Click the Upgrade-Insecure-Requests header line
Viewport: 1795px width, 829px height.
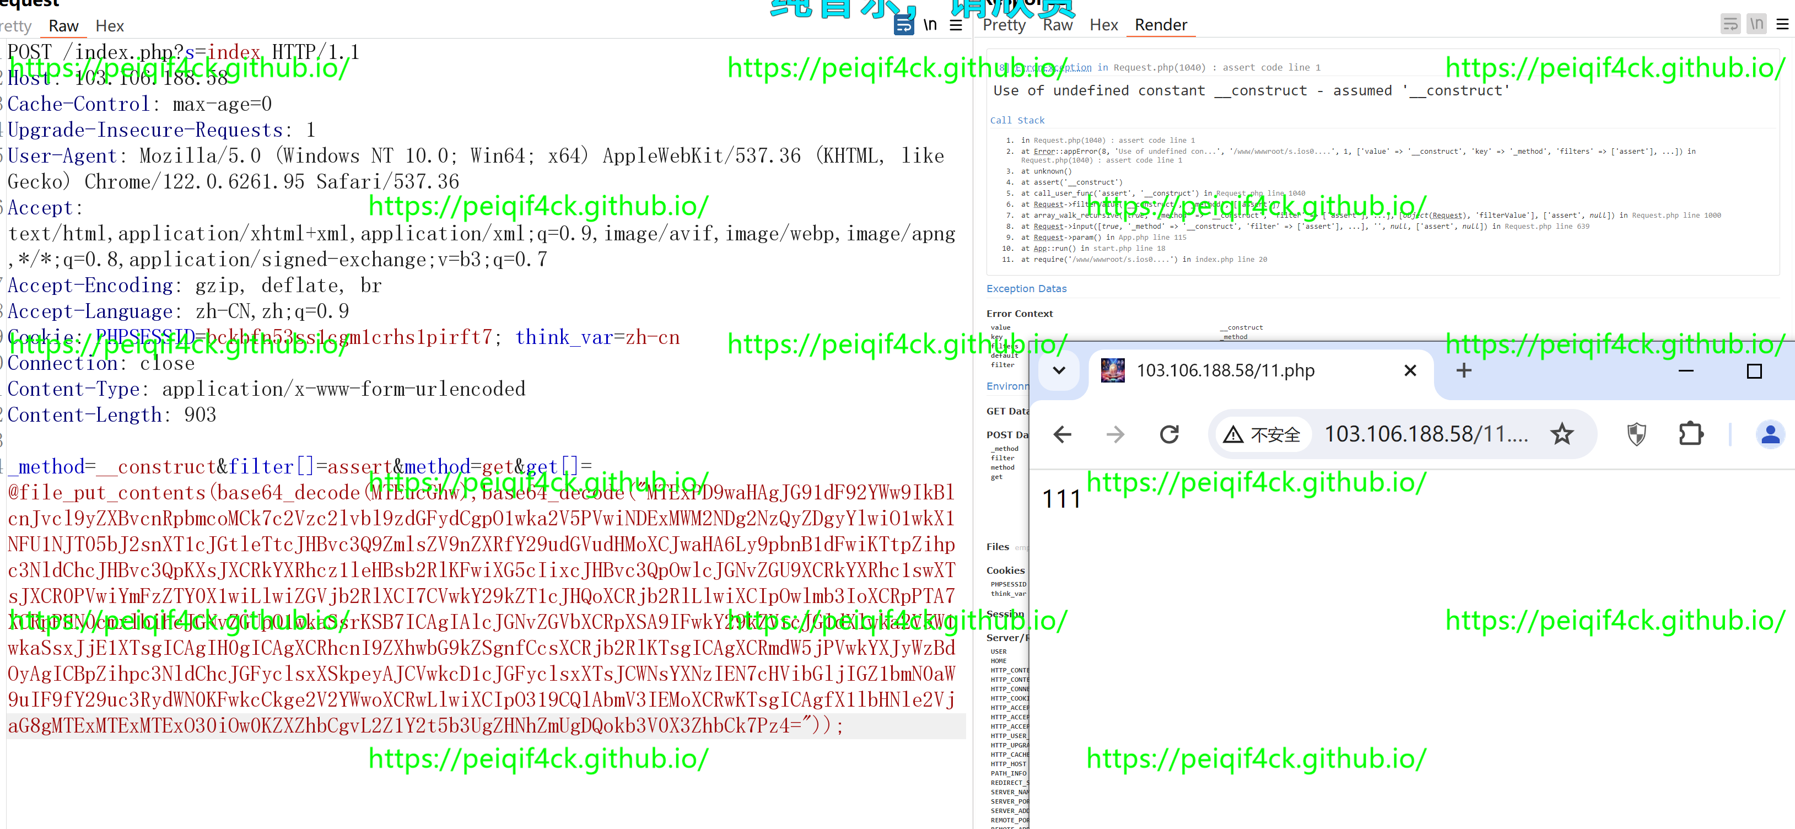click(161, 130)
